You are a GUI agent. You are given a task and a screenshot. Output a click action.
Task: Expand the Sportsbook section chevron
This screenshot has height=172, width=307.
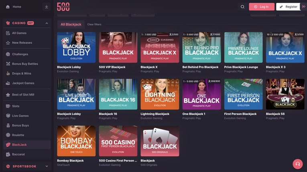47,166
